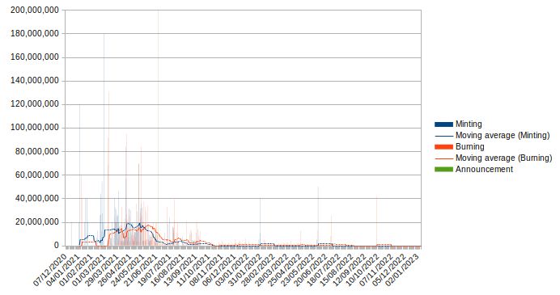Select the 04/01/2021 date axis label
The image size is (560, 295).
pos(63,271)
